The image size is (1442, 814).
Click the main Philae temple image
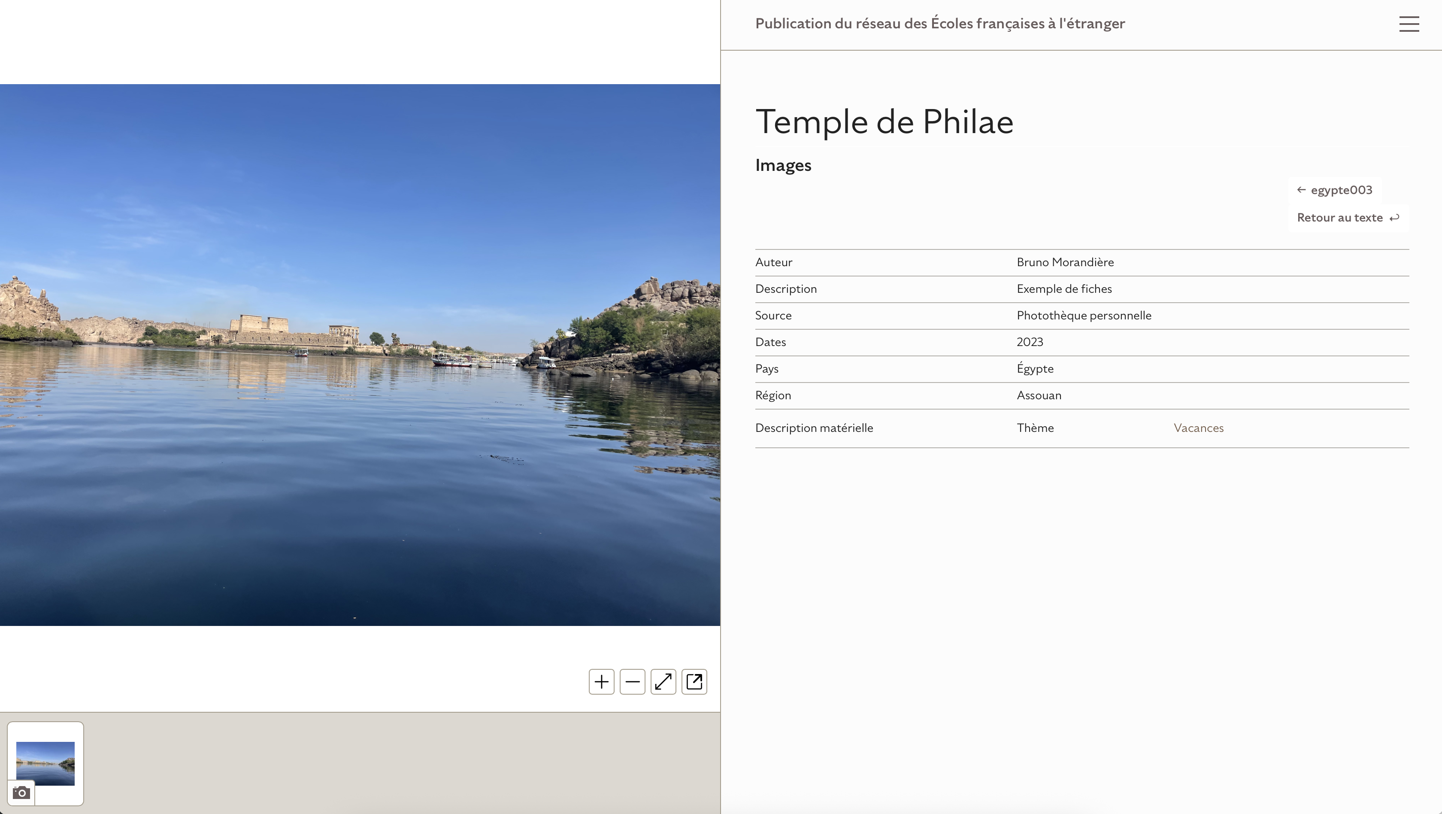[360, 355]
